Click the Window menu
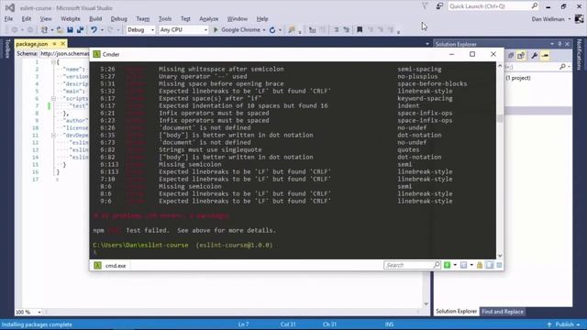Image resolution: width=587 pixels, height=330 pixels. pos(238,18)
